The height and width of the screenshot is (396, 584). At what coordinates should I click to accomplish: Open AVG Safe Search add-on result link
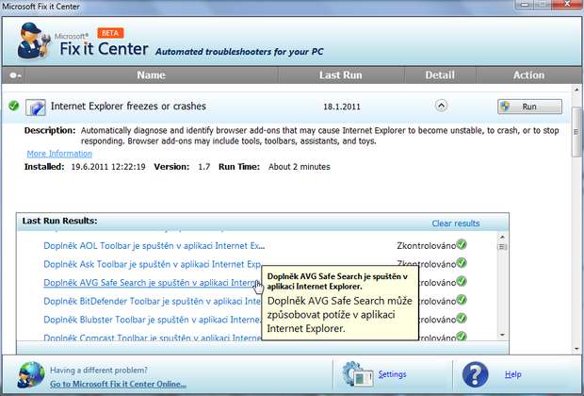pyautogui.click(x=149, y=283)
